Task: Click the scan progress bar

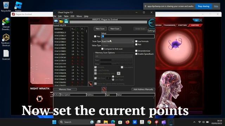Action: pos(108,22)
